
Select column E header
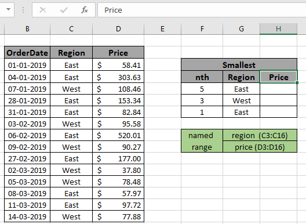(x=162, y=29)
